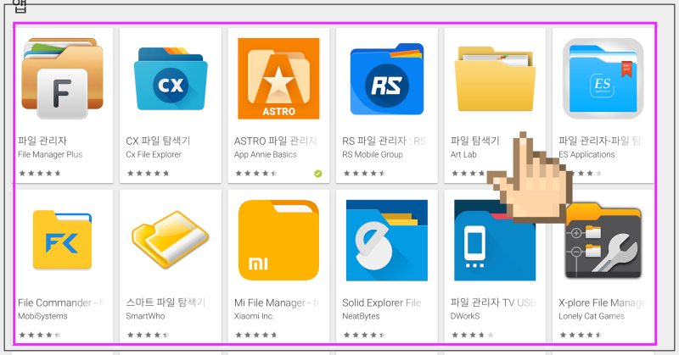
Task: Click the 'Solid Explorer File' title
Action: (381, 302)
